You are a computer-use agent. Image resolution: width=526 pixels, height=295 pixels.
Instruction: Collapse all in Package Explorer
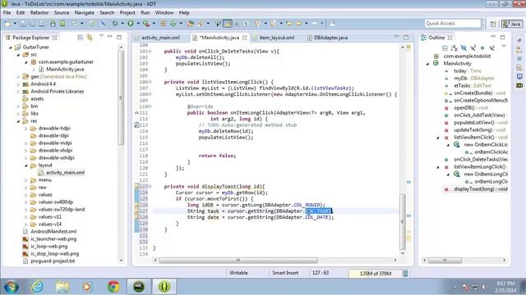point(81,38)
